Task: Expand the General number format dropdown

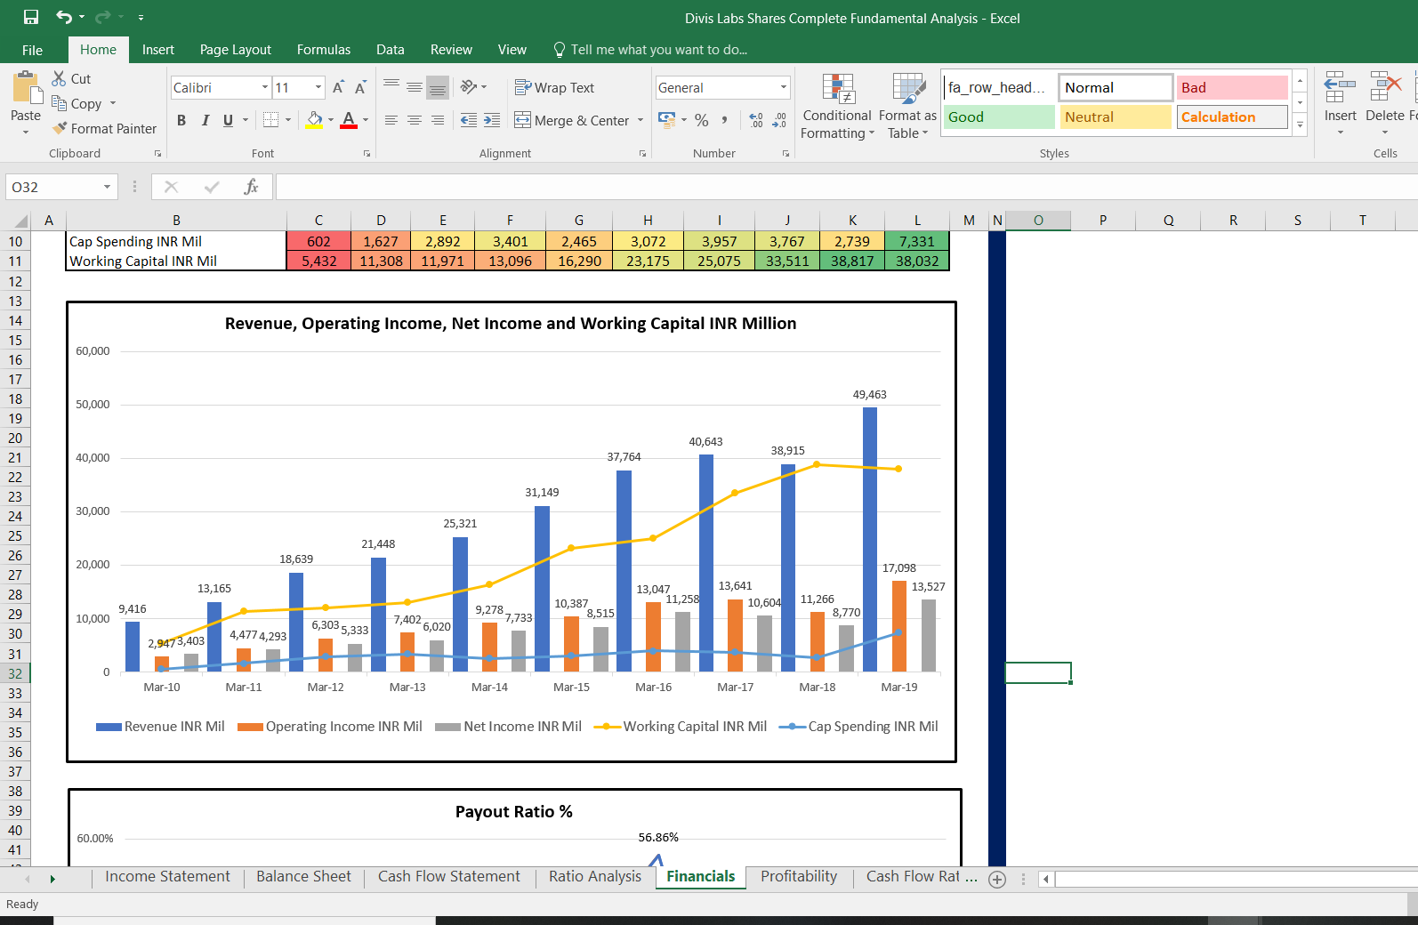Action: pyautogui.click(x=784, y=87)
